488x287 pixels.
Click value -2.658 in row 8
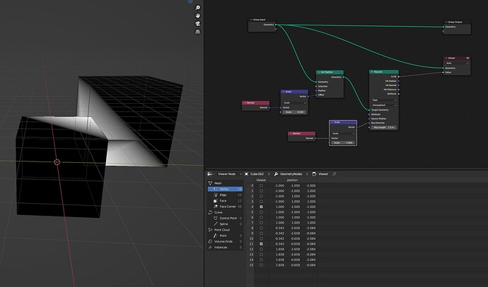tap(295, 228)
